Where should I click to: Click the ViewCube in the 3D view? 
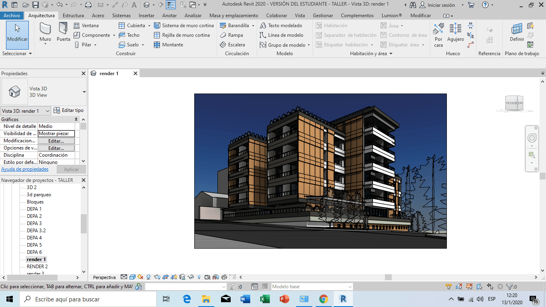pyautogui.click(x=514, y=104)
